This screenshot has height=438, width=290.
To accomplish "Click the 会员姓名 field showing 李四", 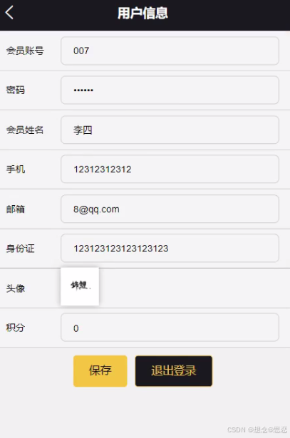I will point(170,130).
